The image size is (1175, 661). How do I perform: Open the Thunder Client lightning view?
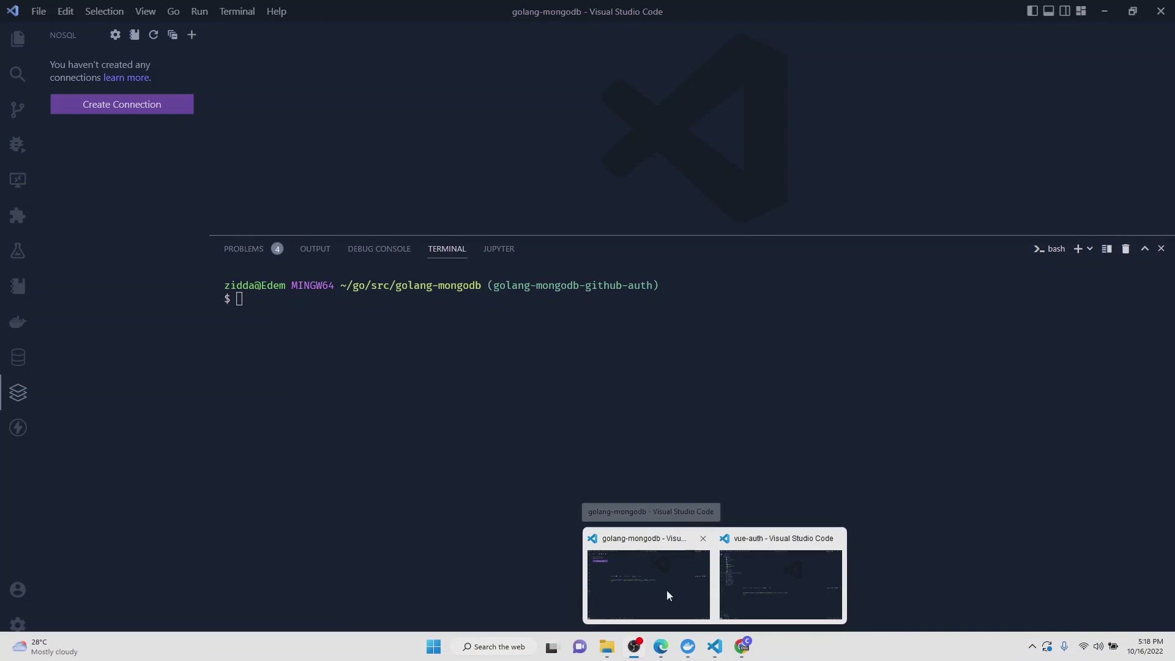(x=18, y=428)
